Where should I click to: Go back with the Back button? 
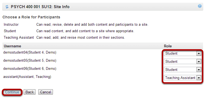click(x=30, y=92)
